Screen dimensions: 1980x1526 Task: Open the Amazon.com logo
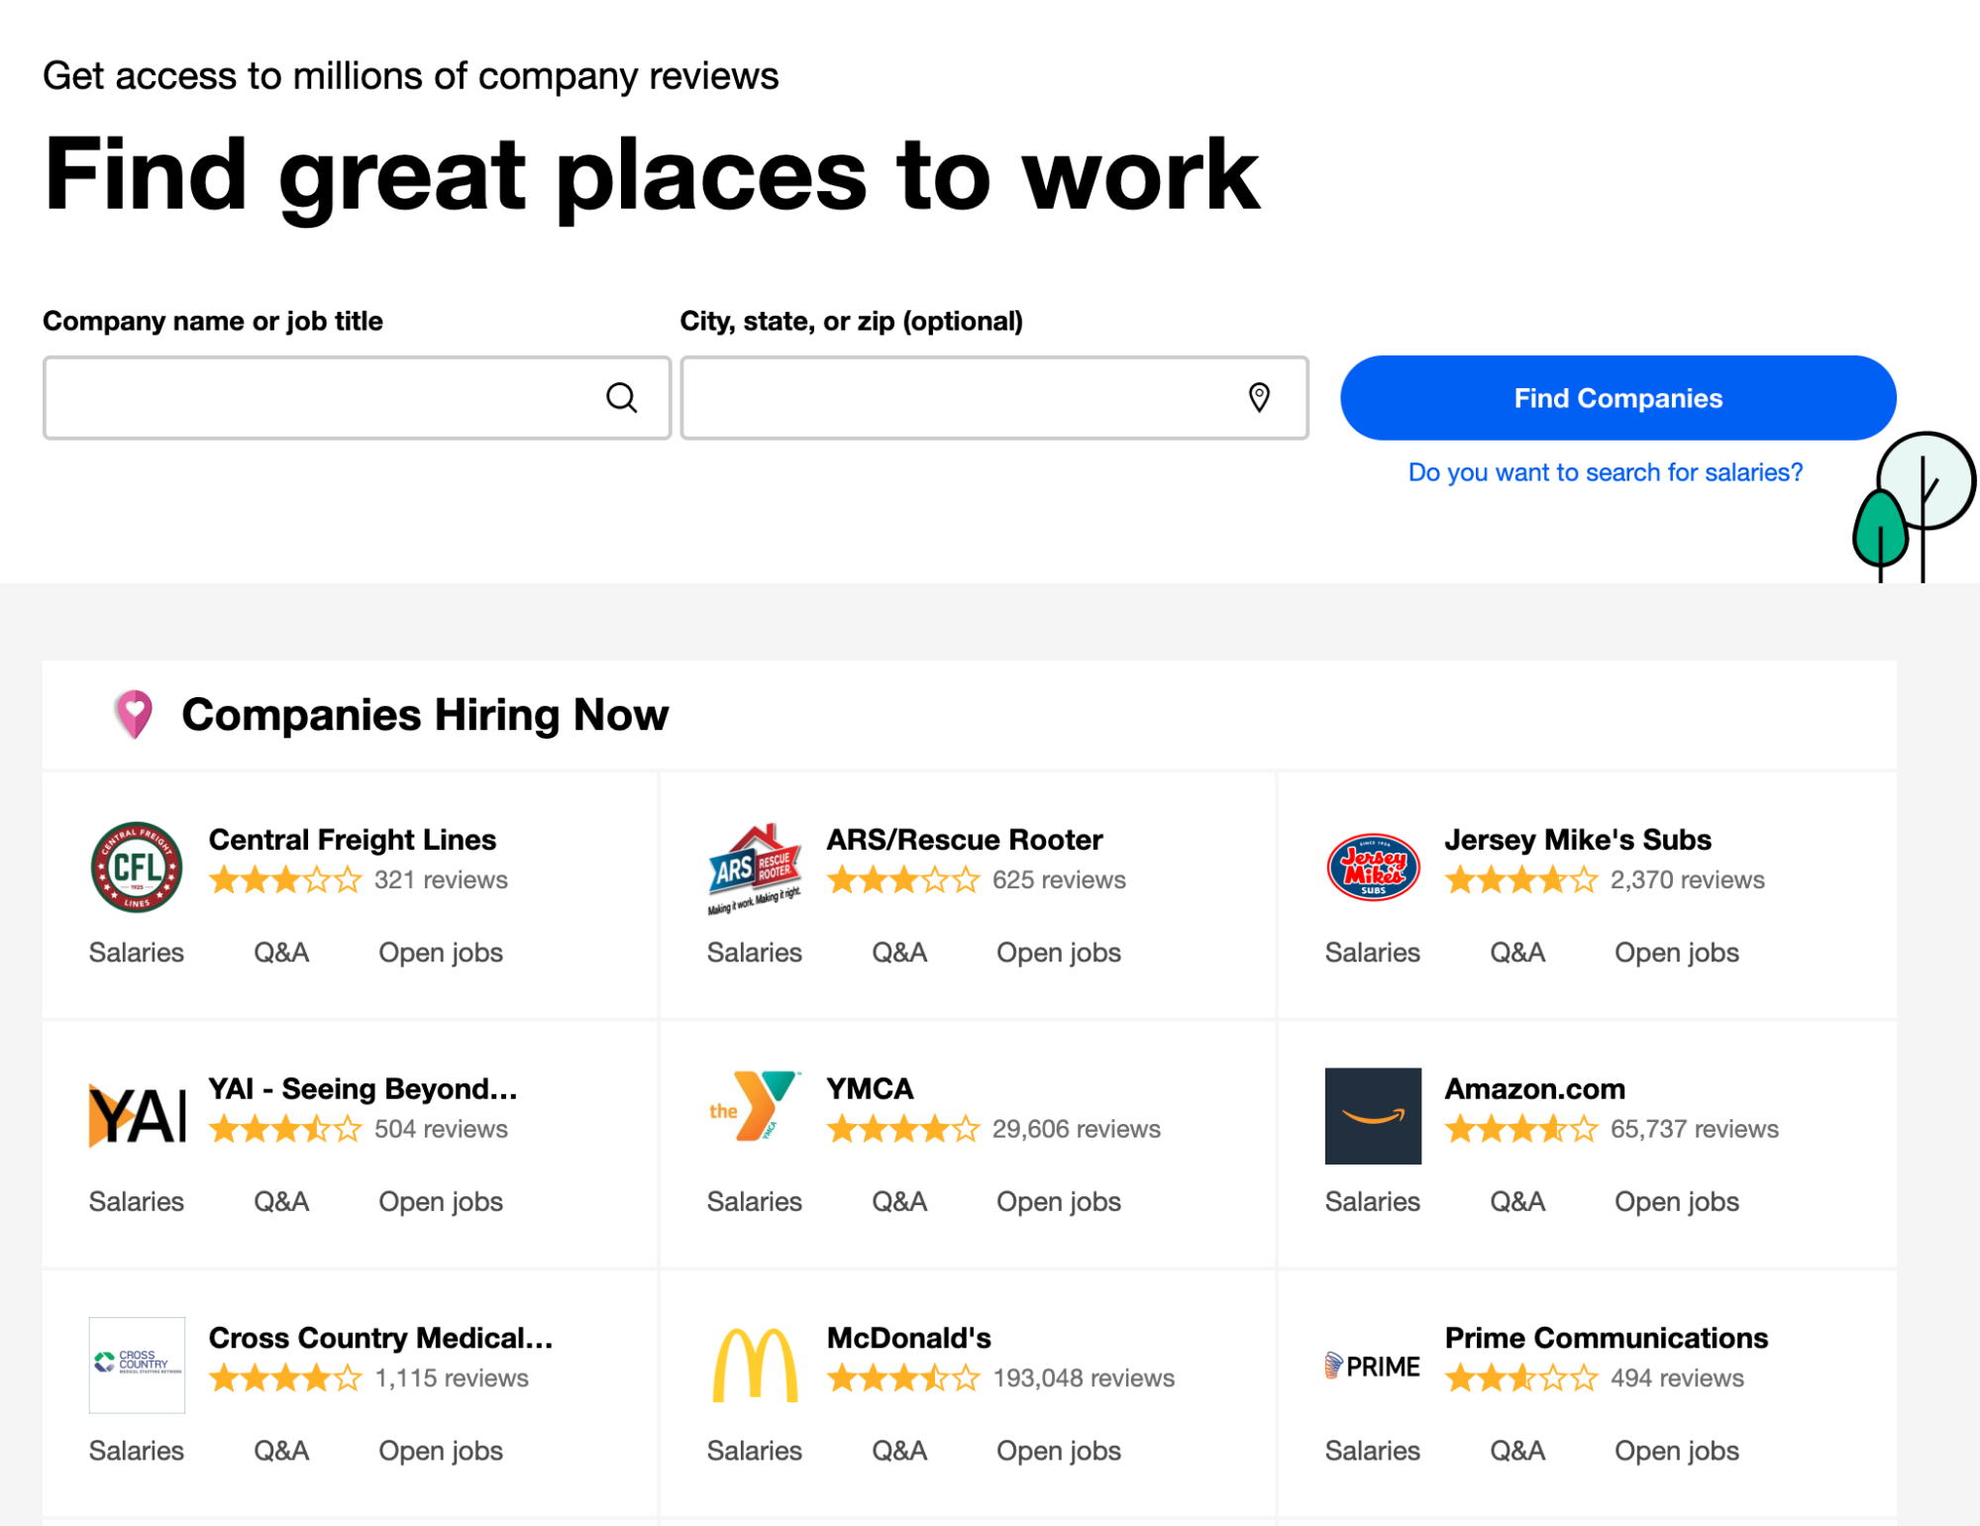click(1373, 1116)
